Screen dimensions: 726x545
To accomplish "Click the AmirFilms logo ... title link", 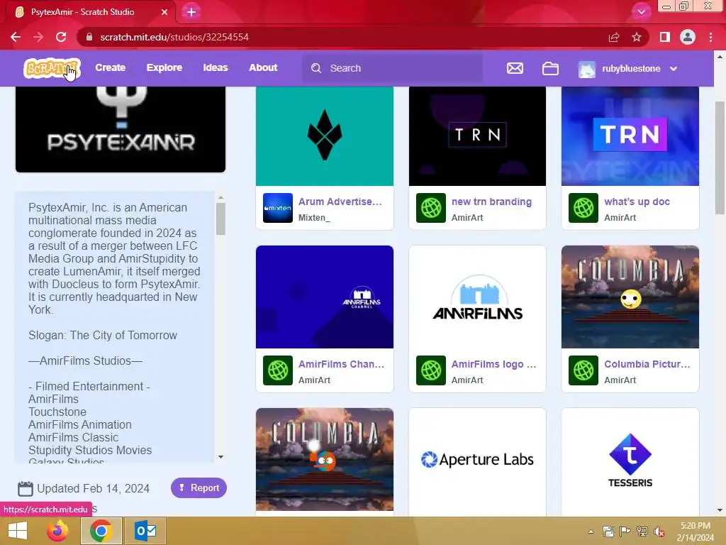I will click(493, 364).
